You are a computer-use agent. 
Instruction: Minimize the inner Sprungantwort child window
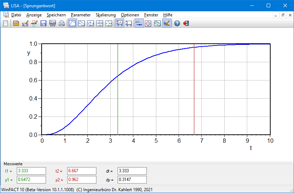(276, 15)
